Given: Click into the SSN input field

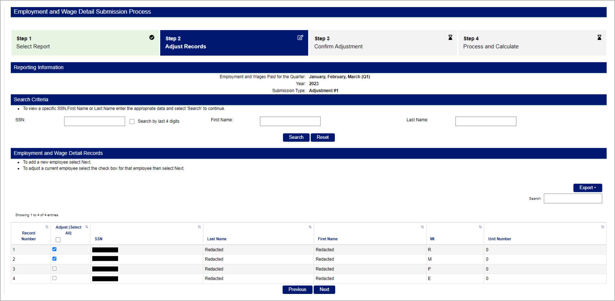Looking at the screenshot, I should tap(94, 121).
